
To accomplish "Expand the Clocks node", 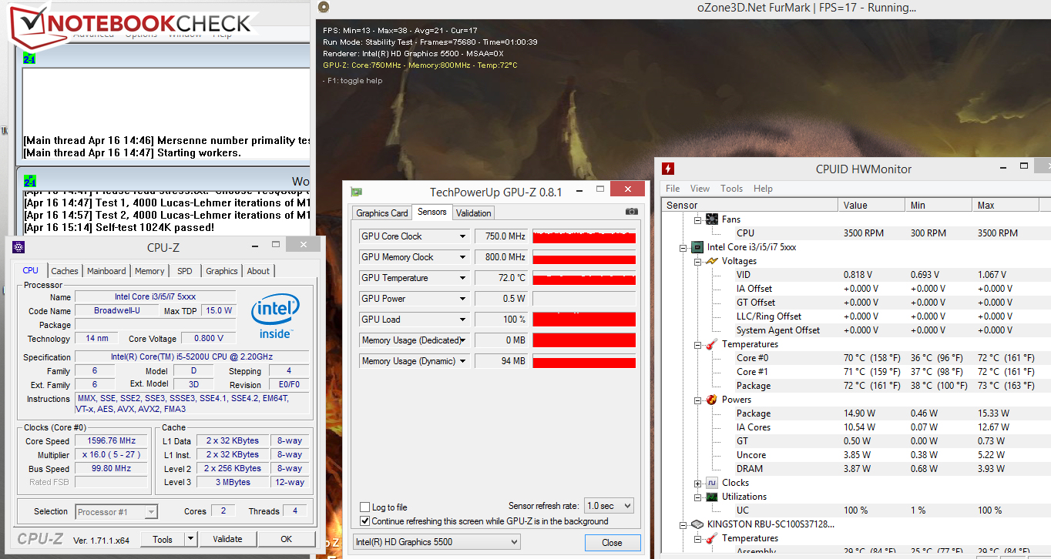I will (x=697, y=483).
